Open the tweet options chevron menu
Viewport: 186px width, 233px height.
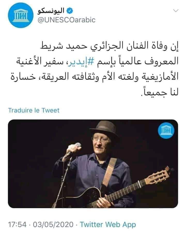tap(176, 11)
